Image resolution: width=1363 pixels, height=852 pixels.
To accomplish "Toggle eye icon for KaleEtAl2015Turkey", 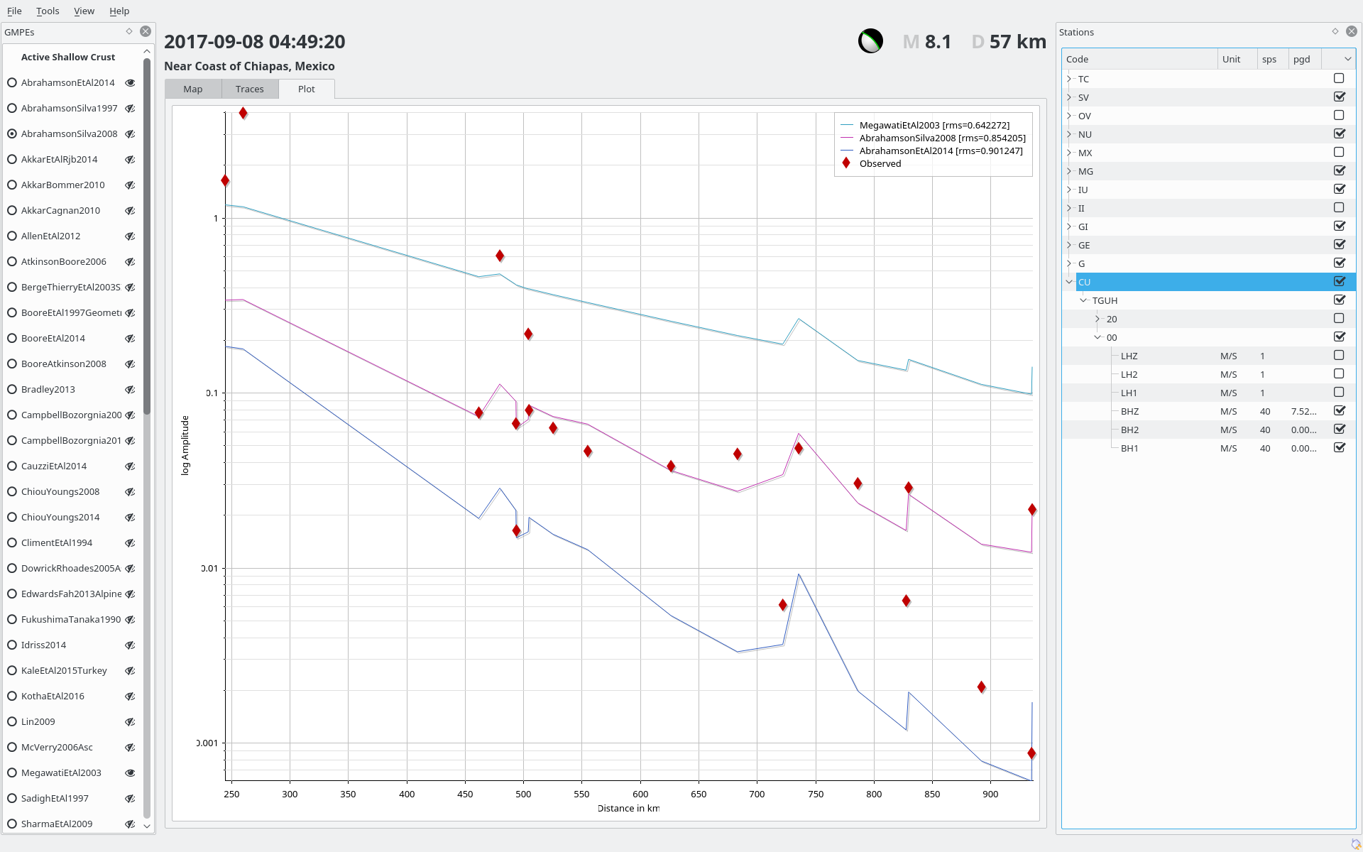I will click(130, 671).
